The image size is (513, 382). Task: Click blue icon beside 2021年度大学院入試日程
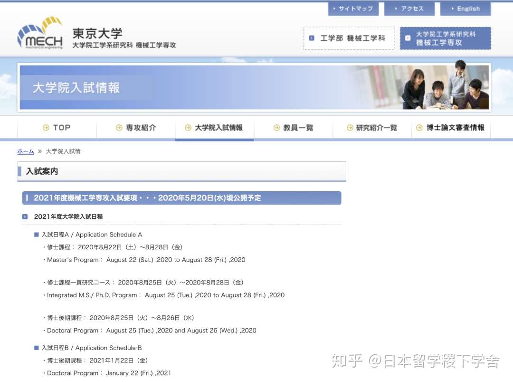point(25,216)
